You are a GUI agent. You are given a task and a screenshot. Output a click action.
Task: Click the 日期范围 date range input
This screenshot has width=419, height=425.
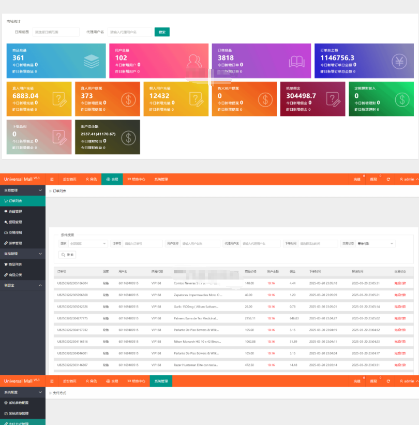click(x=56, y=32)
